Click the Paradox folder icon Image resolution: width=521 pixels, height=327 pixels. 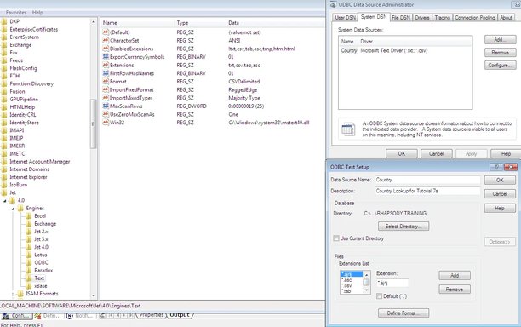pos(29,270)
